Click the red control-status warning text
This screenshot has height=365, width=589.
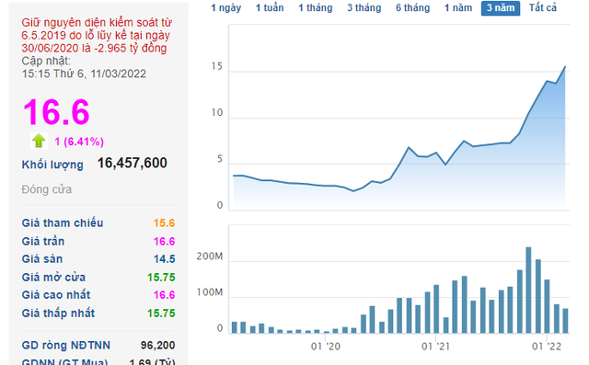tap(97, 35)
